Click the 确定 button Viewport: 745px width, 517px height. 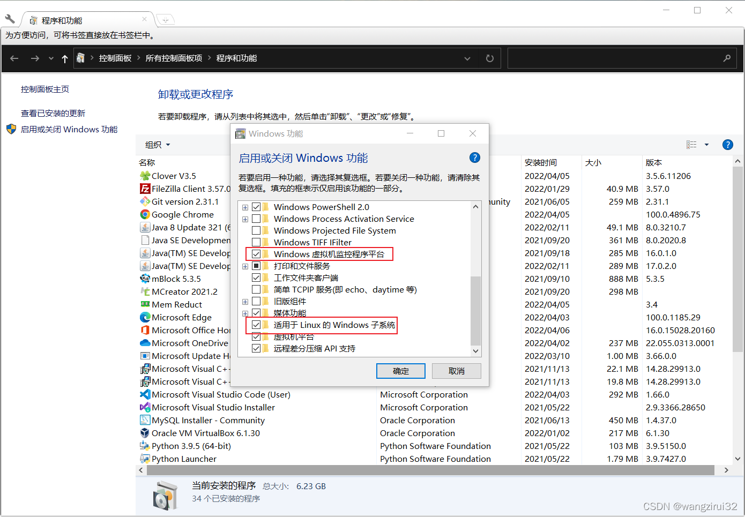(x=400, y=371)
